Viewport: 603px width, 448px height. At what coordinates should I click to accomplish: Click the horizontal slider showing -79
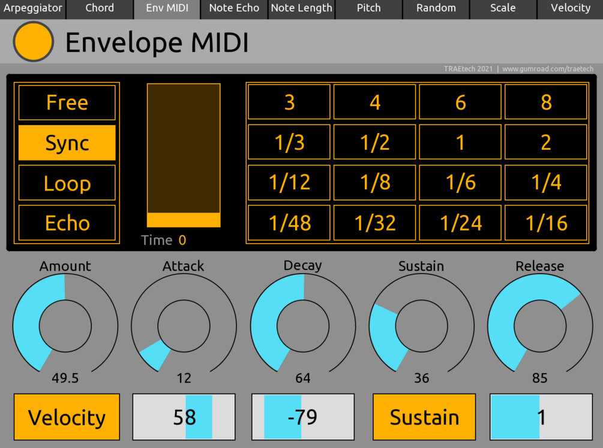pos(303,417)
